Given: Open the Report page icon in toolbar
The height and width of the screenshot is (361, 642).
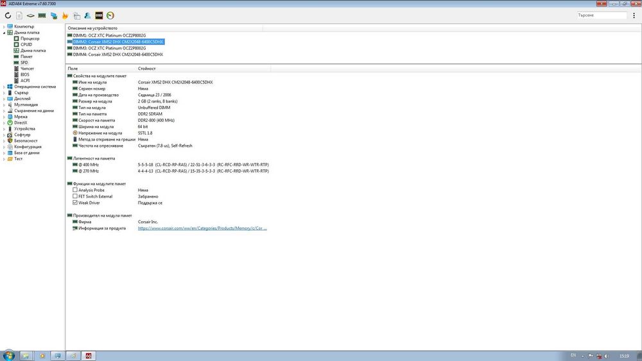Looking at the screenshot, I should tap(19, 15).
